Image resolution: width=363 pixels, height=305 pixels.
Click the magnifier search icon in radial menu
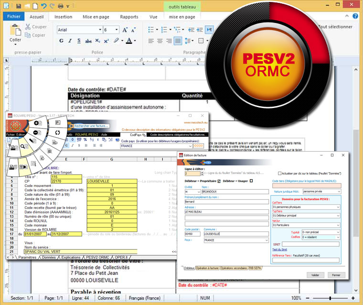click(x=24, y=146)
